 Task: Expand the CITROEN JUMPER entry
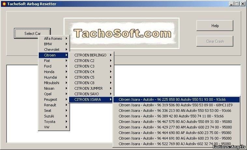pyautogui.click(x=91, y=88)
